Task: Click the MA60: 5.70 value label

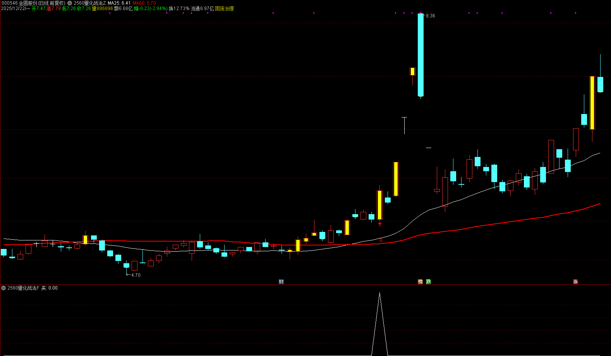Action: point(144,3)
